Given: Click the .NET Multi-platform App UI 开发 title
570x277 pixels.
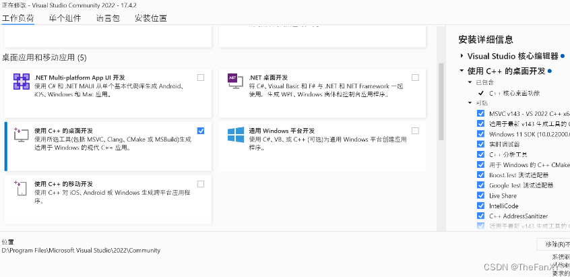Looking at the screenshot, I should click(80, 78).
